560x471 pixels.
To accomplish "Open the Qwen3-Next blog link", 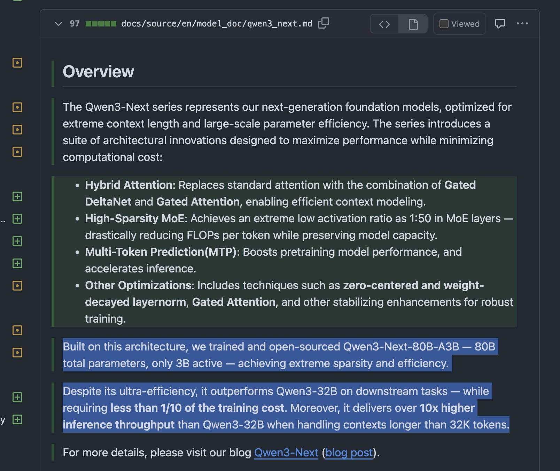I will [x=286, y=453].
